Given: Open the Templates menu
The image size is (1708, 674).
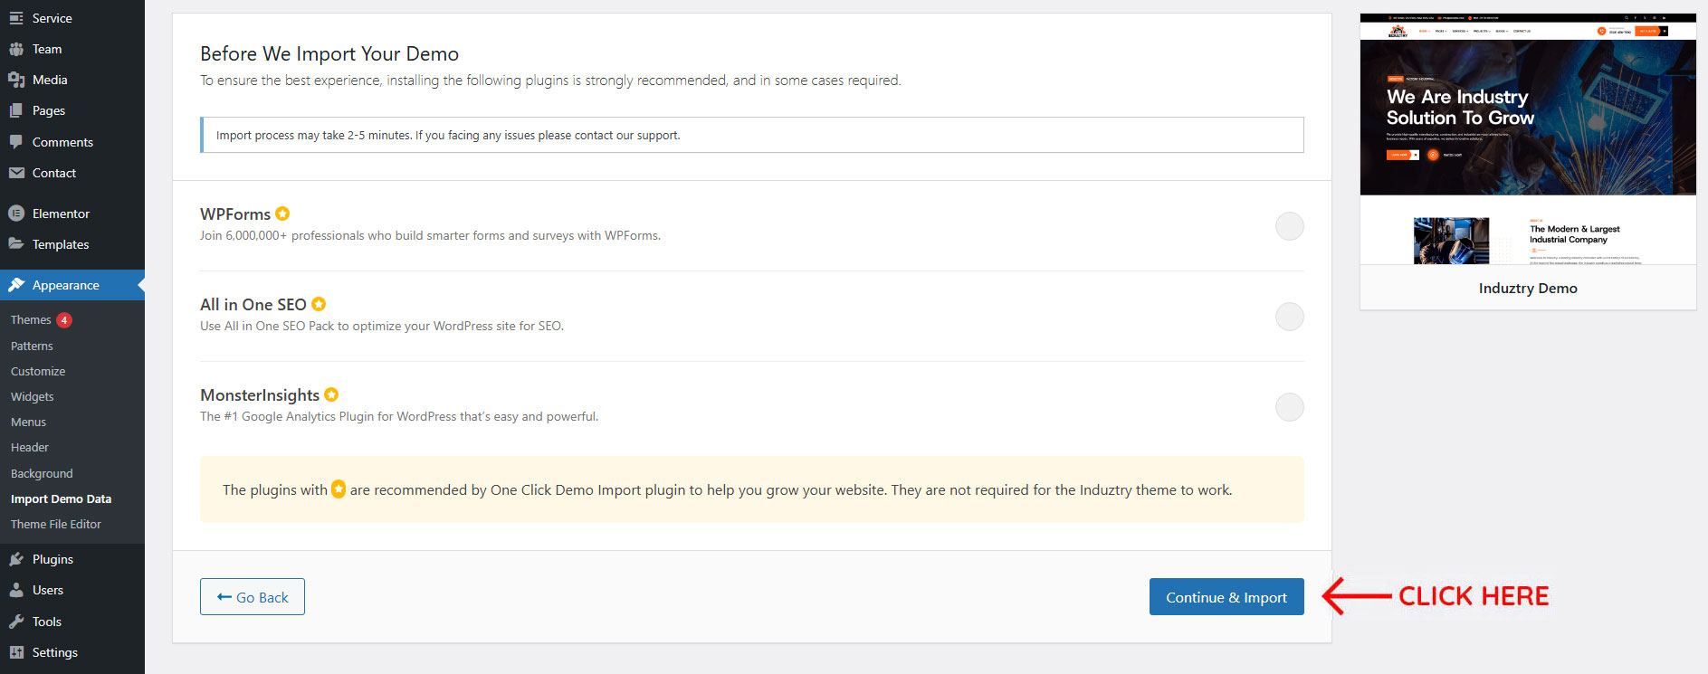Looking at the screenshot, I should [60, 245].
